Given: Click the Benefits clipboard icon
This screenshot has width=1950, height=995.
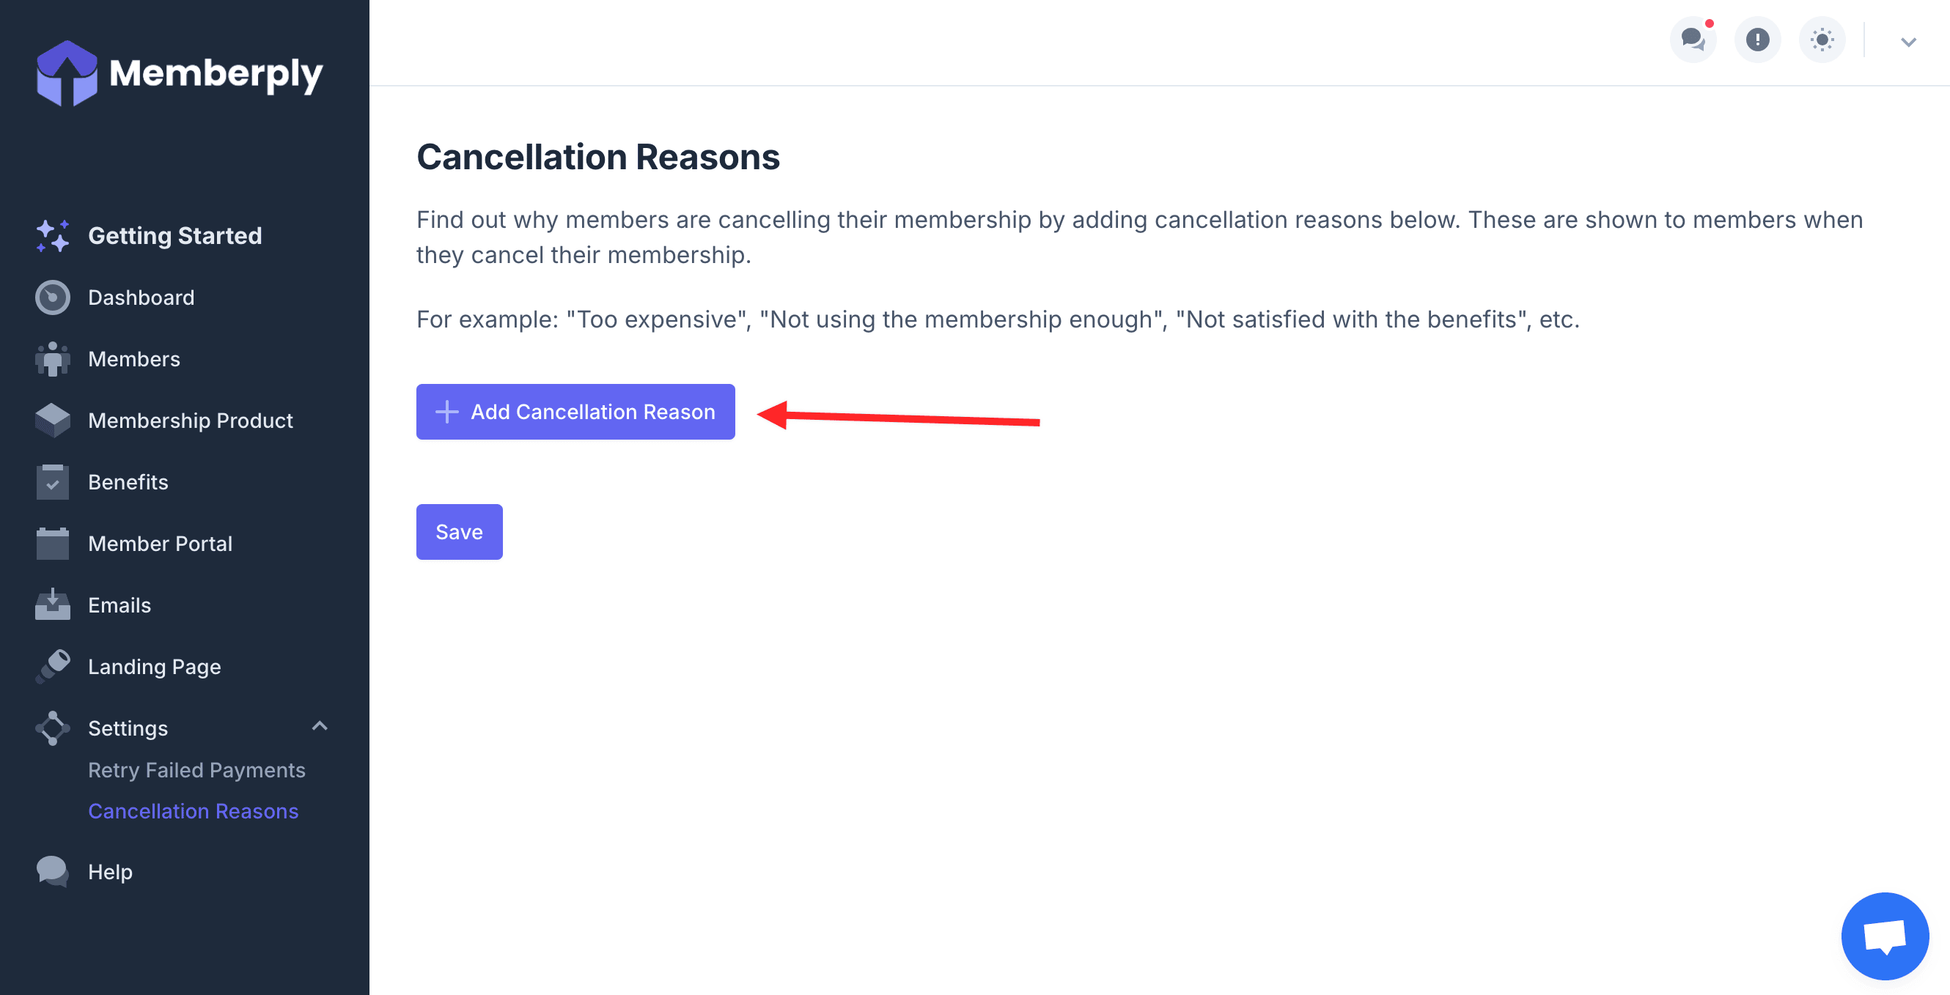Looking at the screenshot, I should pyautogui.click(x=52, y=482).
